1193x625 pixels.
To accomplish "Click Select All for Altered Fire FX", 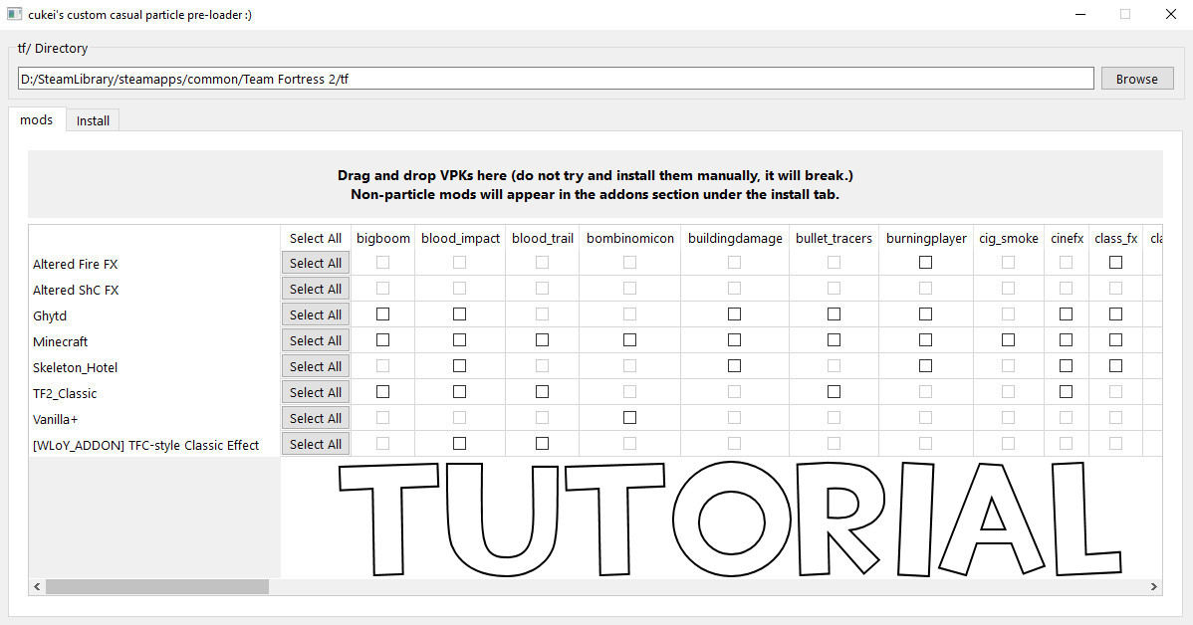I will (x=315, y=262).
